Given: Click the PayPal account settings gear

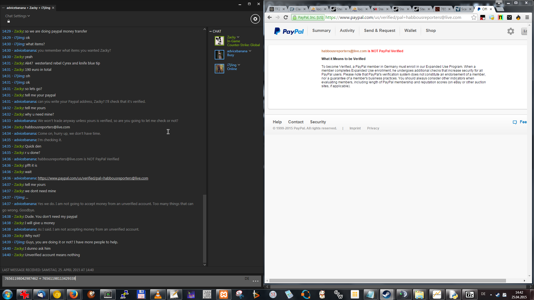Looking at the screenshot, I should pos(510,31).
